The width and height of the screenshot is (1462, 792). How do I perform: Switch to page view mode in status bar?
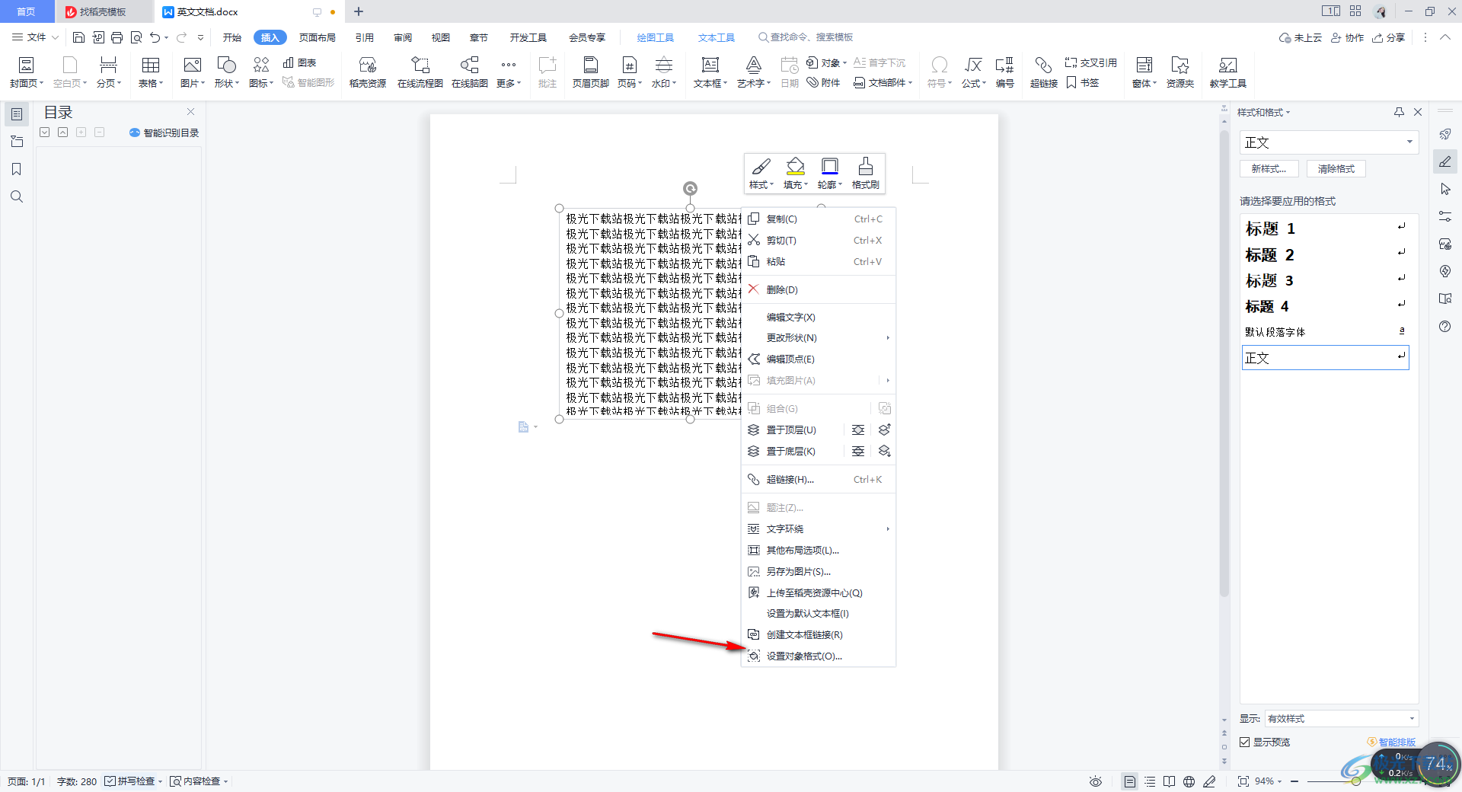(1130, 781)
